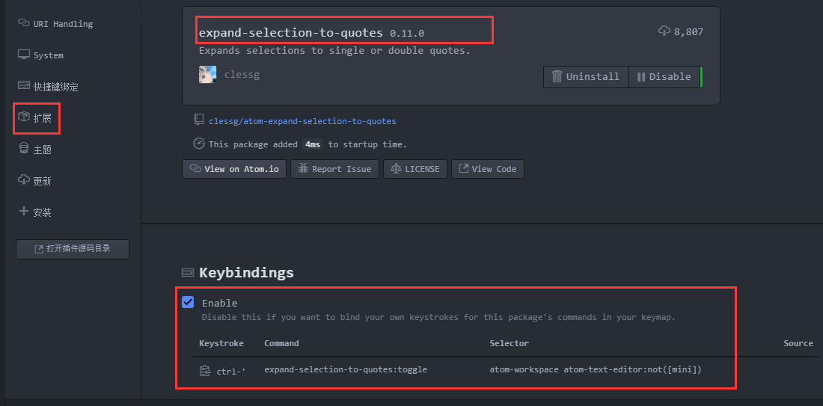This screenshot has width=823, height=406.
Task: Click the cloud download icon beside 更新
Action: 24,180
